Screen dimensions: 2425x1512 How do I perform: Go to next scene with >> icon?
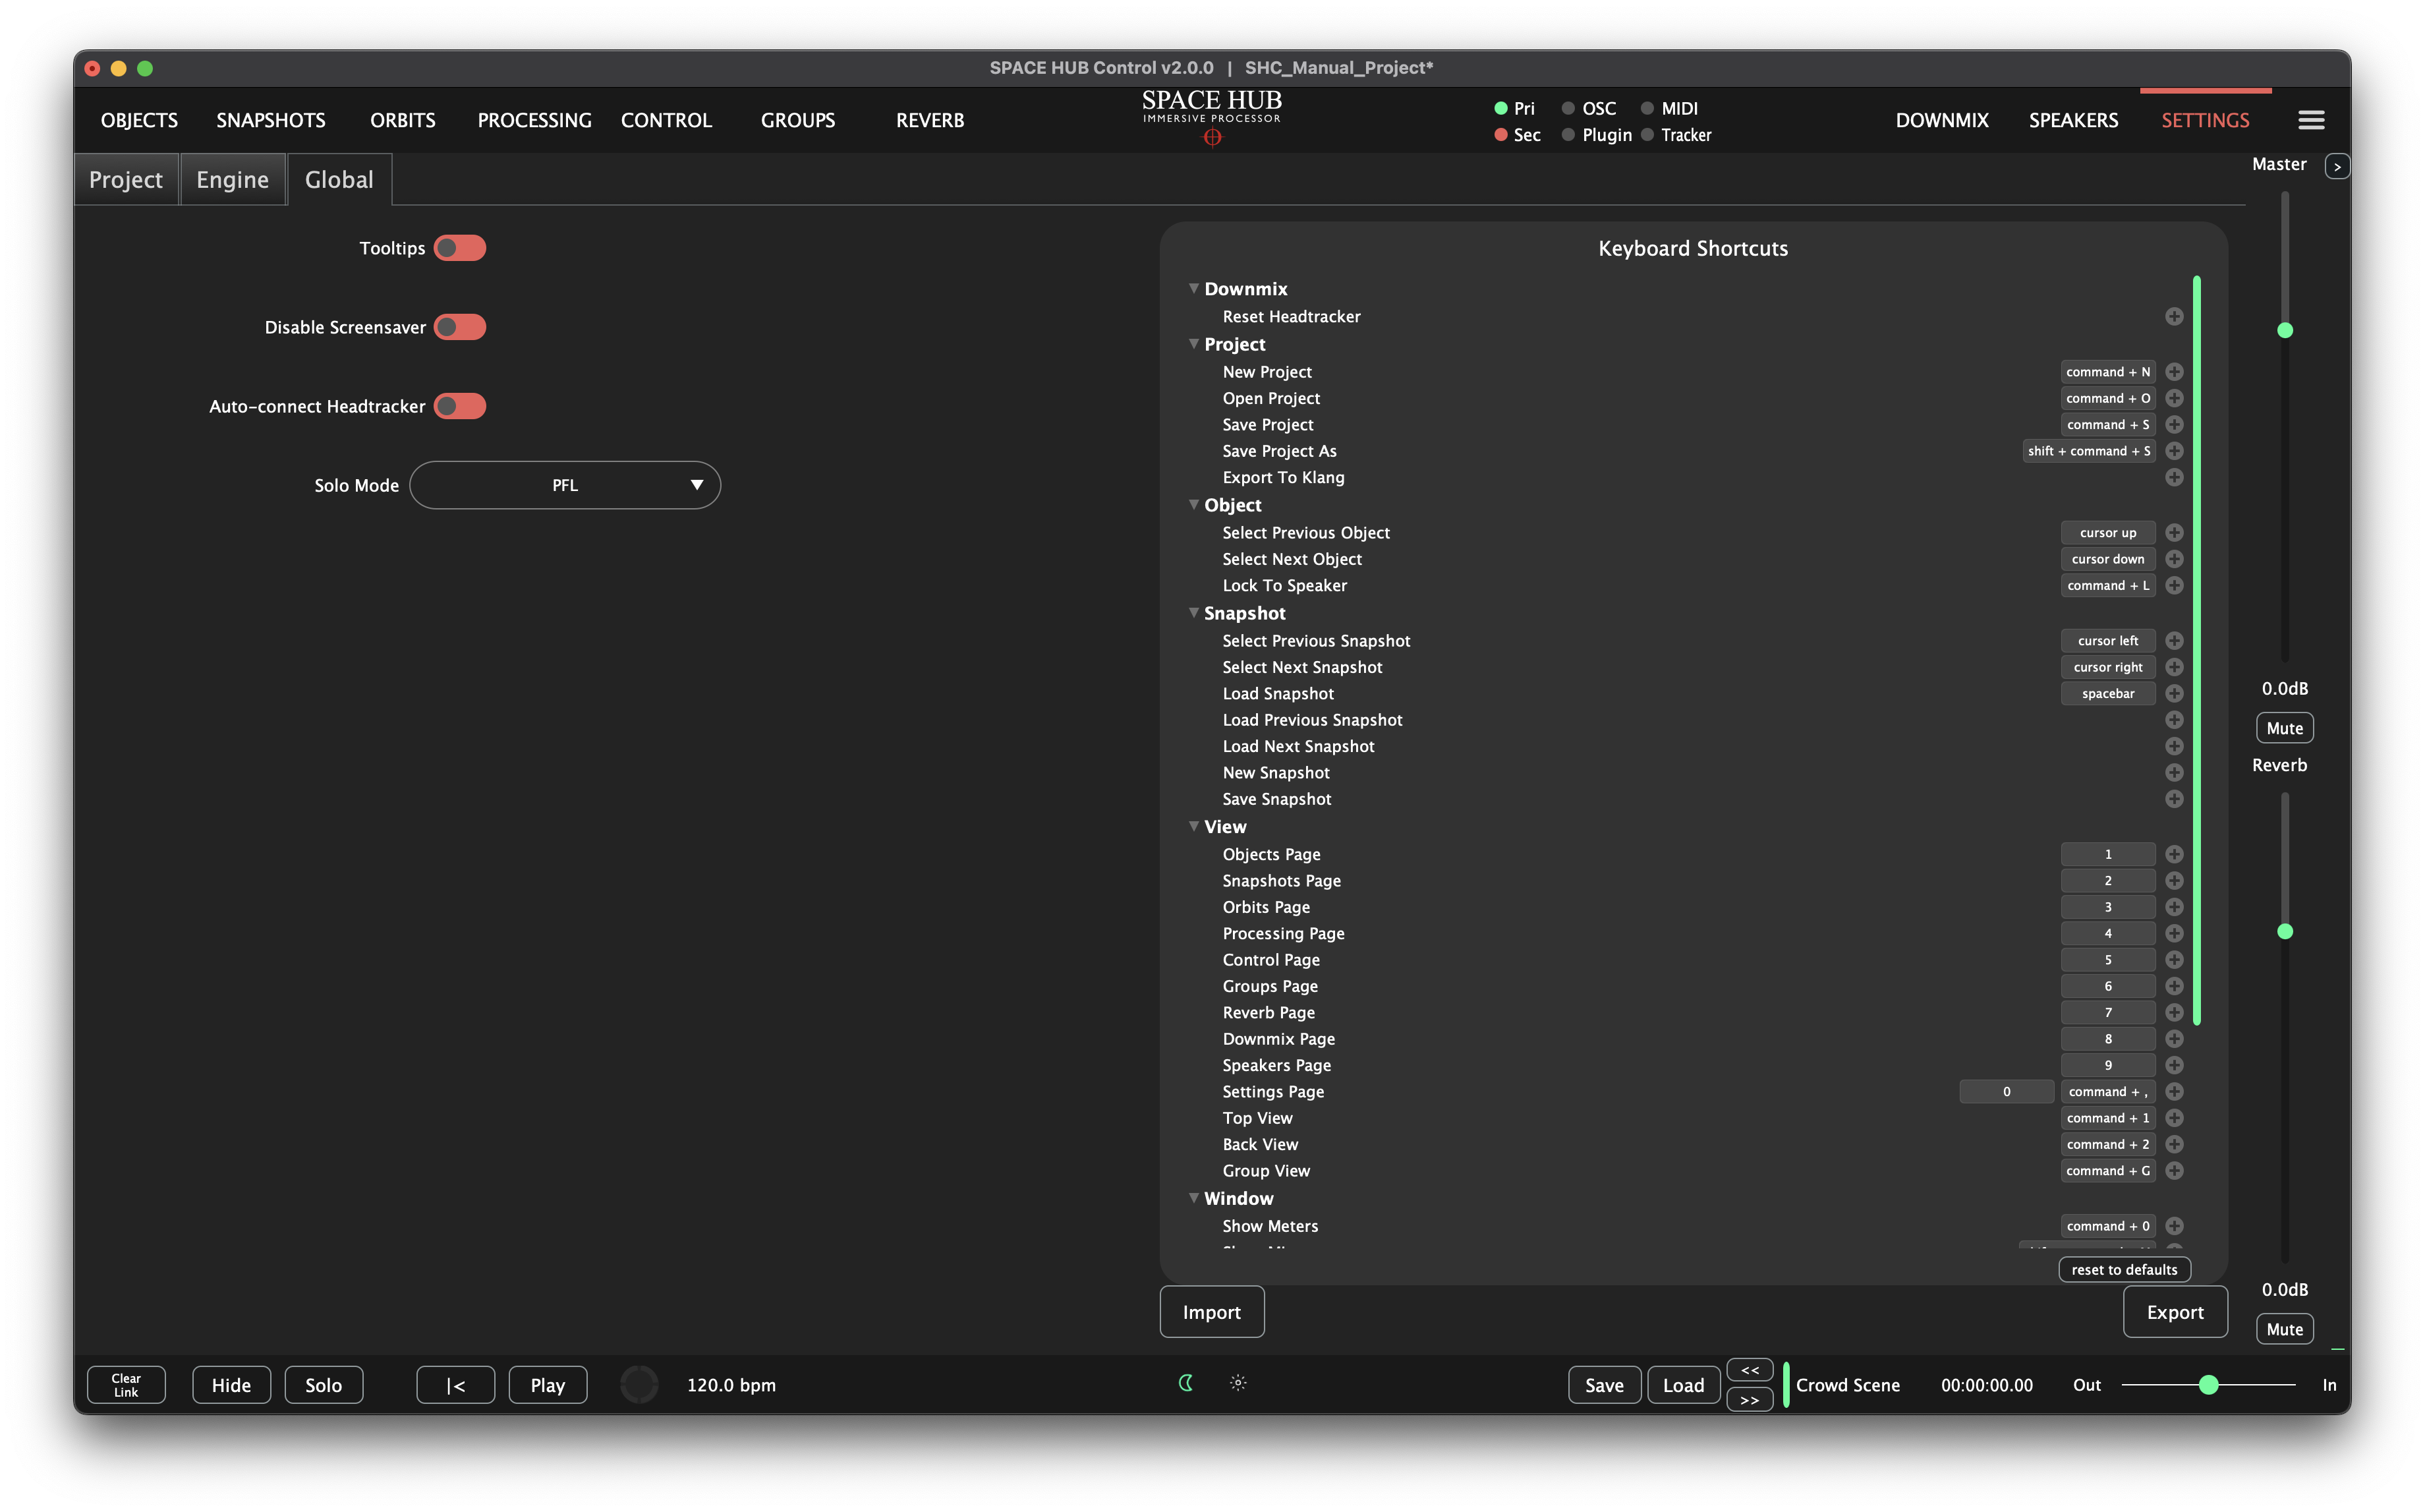pos(1750,1400)
